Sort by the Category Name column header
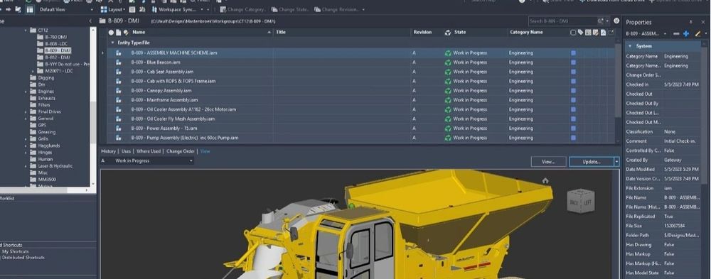711x279 pixels. click(x=526, y=32)
